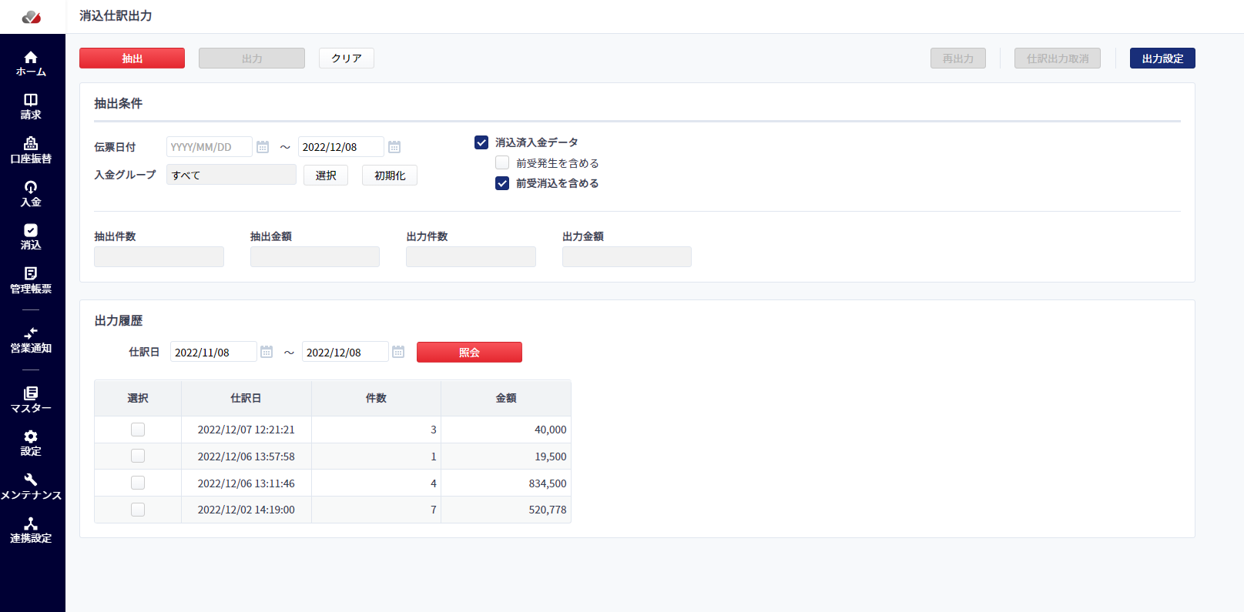Click the red 照会 button
The height and width of the screenshot is (612, 1244).
[x=469, y=352]
